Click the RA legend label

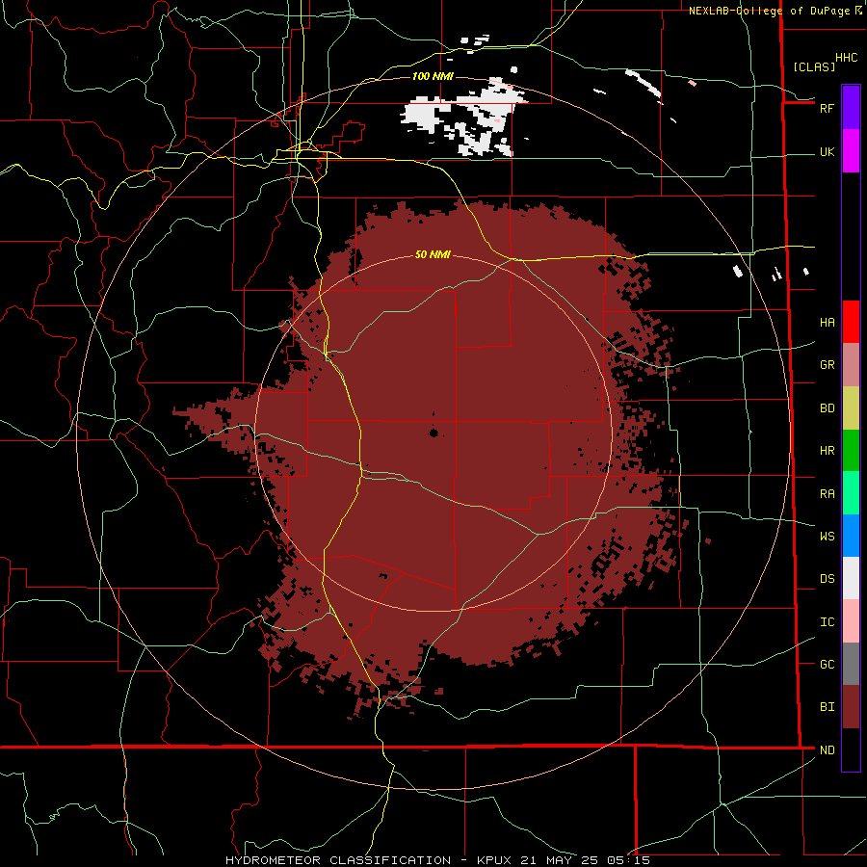pyautogui.click(x=827, y=494)
